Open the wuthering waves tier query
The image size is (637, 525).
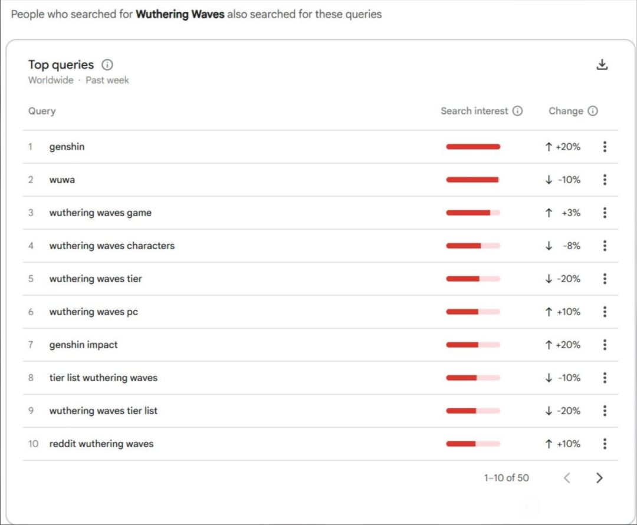pyautogui.click(x=96, y=279)
